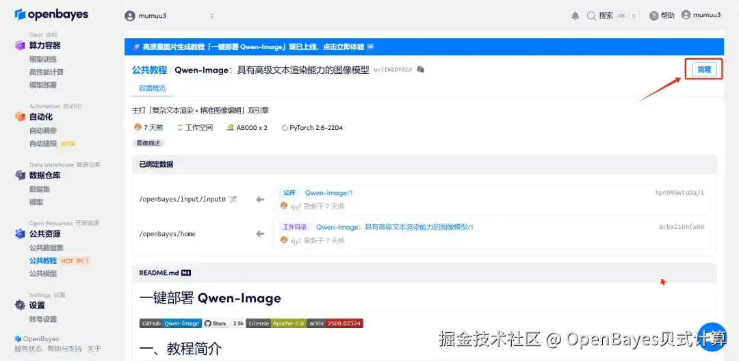The width and height of the screenshot is (739, 361).
Task: Click the account avatar in the workspace selector
Action: coord(129,16)
